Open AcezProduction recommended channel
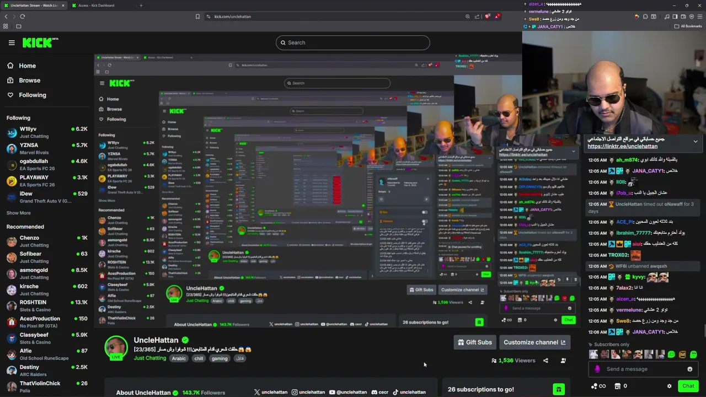Screen dimensions: 706x397 tap(47, 321)
